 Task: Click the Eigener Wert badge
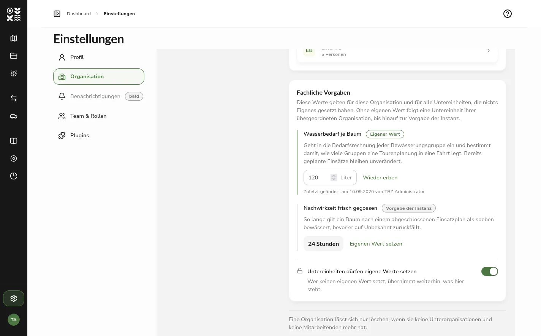(x=385, y=134)
